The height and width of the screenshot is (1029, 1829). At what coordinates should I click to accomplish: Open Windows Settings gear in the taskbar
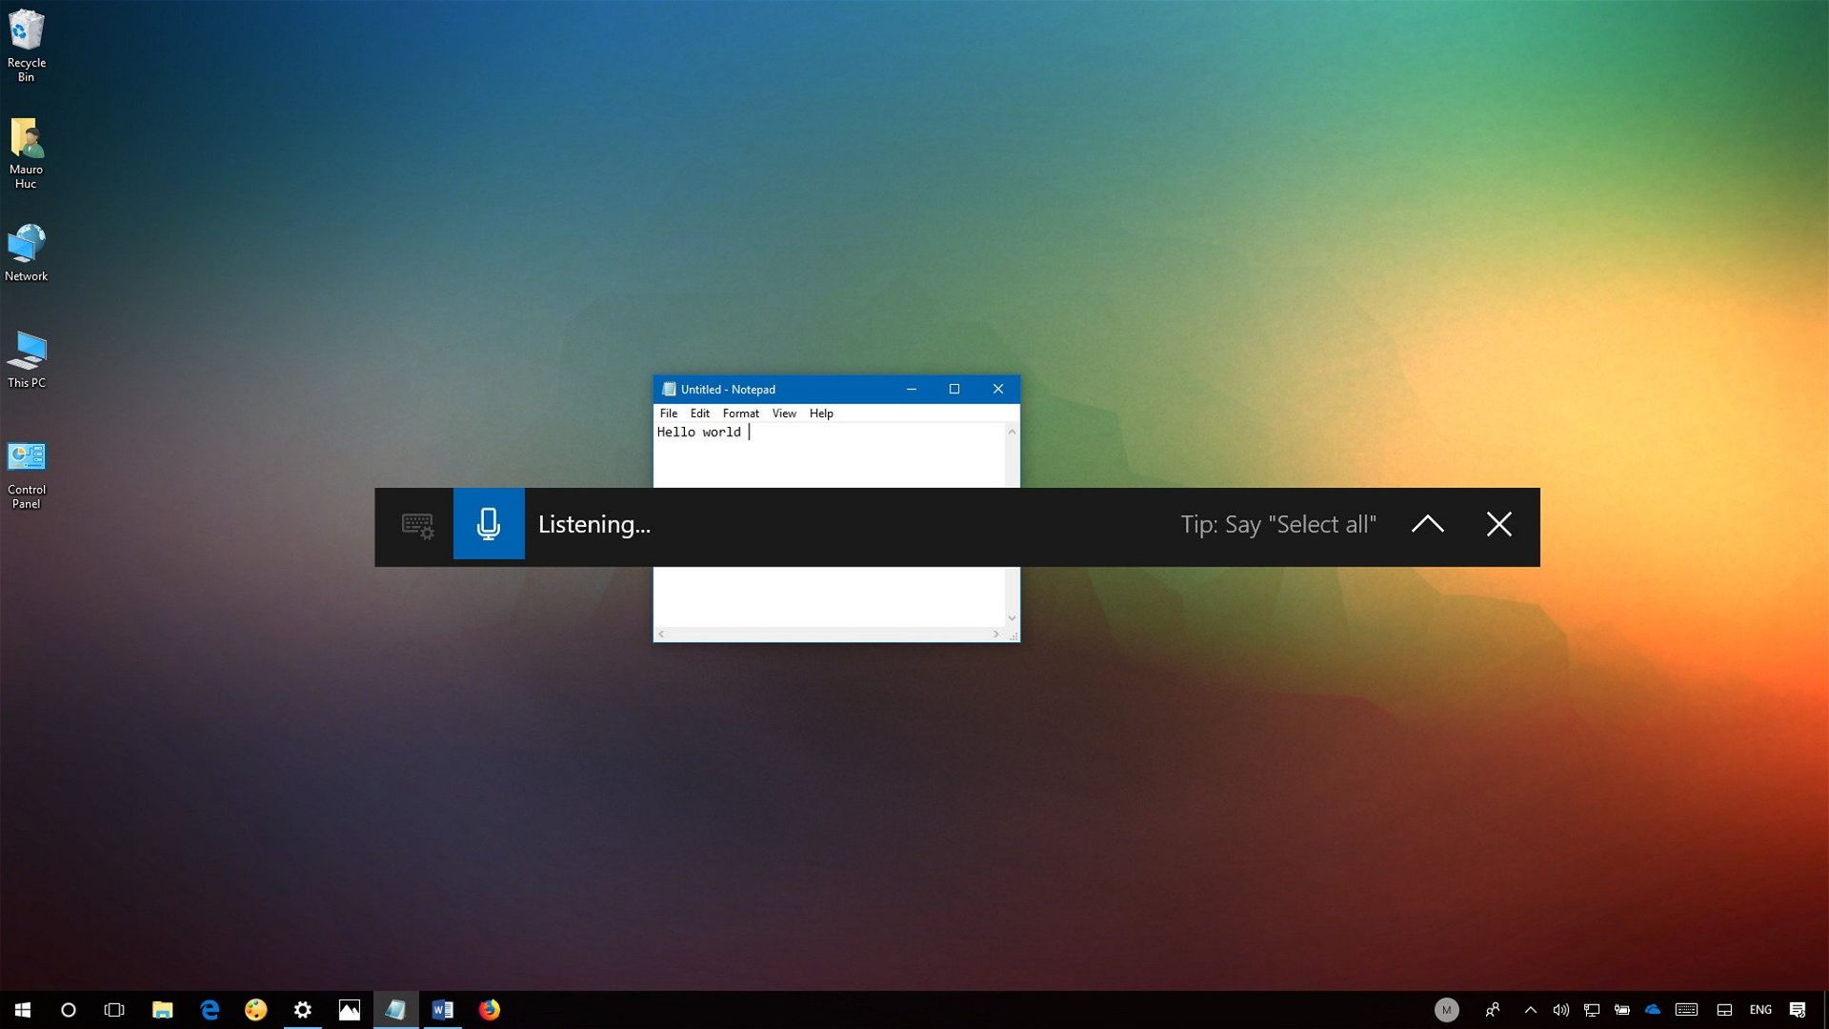(x=303, y=1010)
